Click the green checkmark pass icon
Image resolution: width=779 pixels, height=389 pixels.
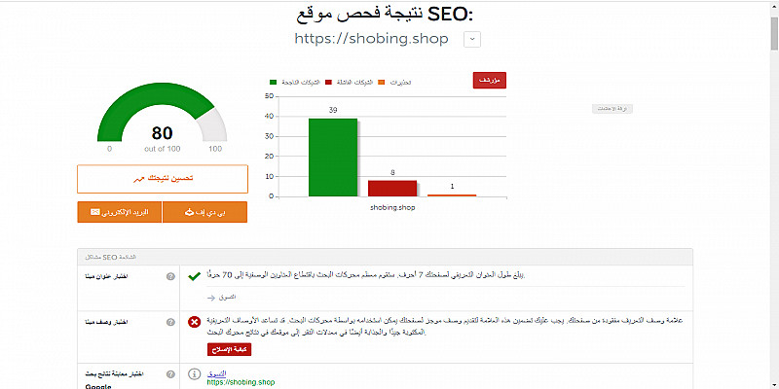[195, 277]
